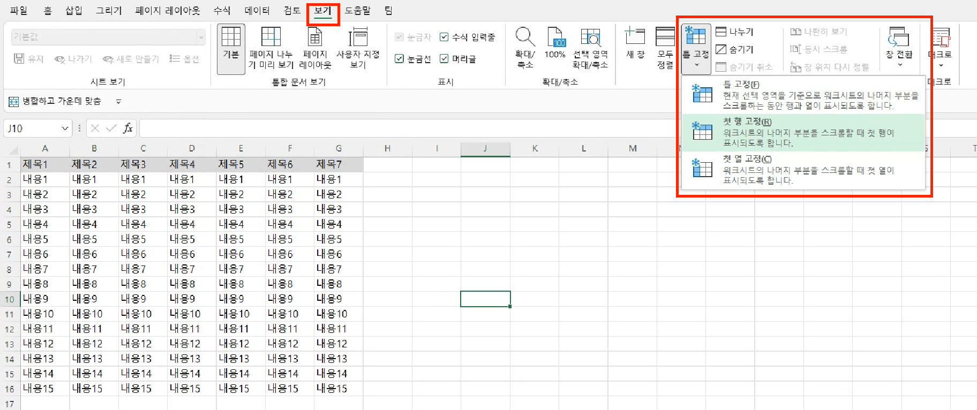Open the 보기 tab

(323, 11)
